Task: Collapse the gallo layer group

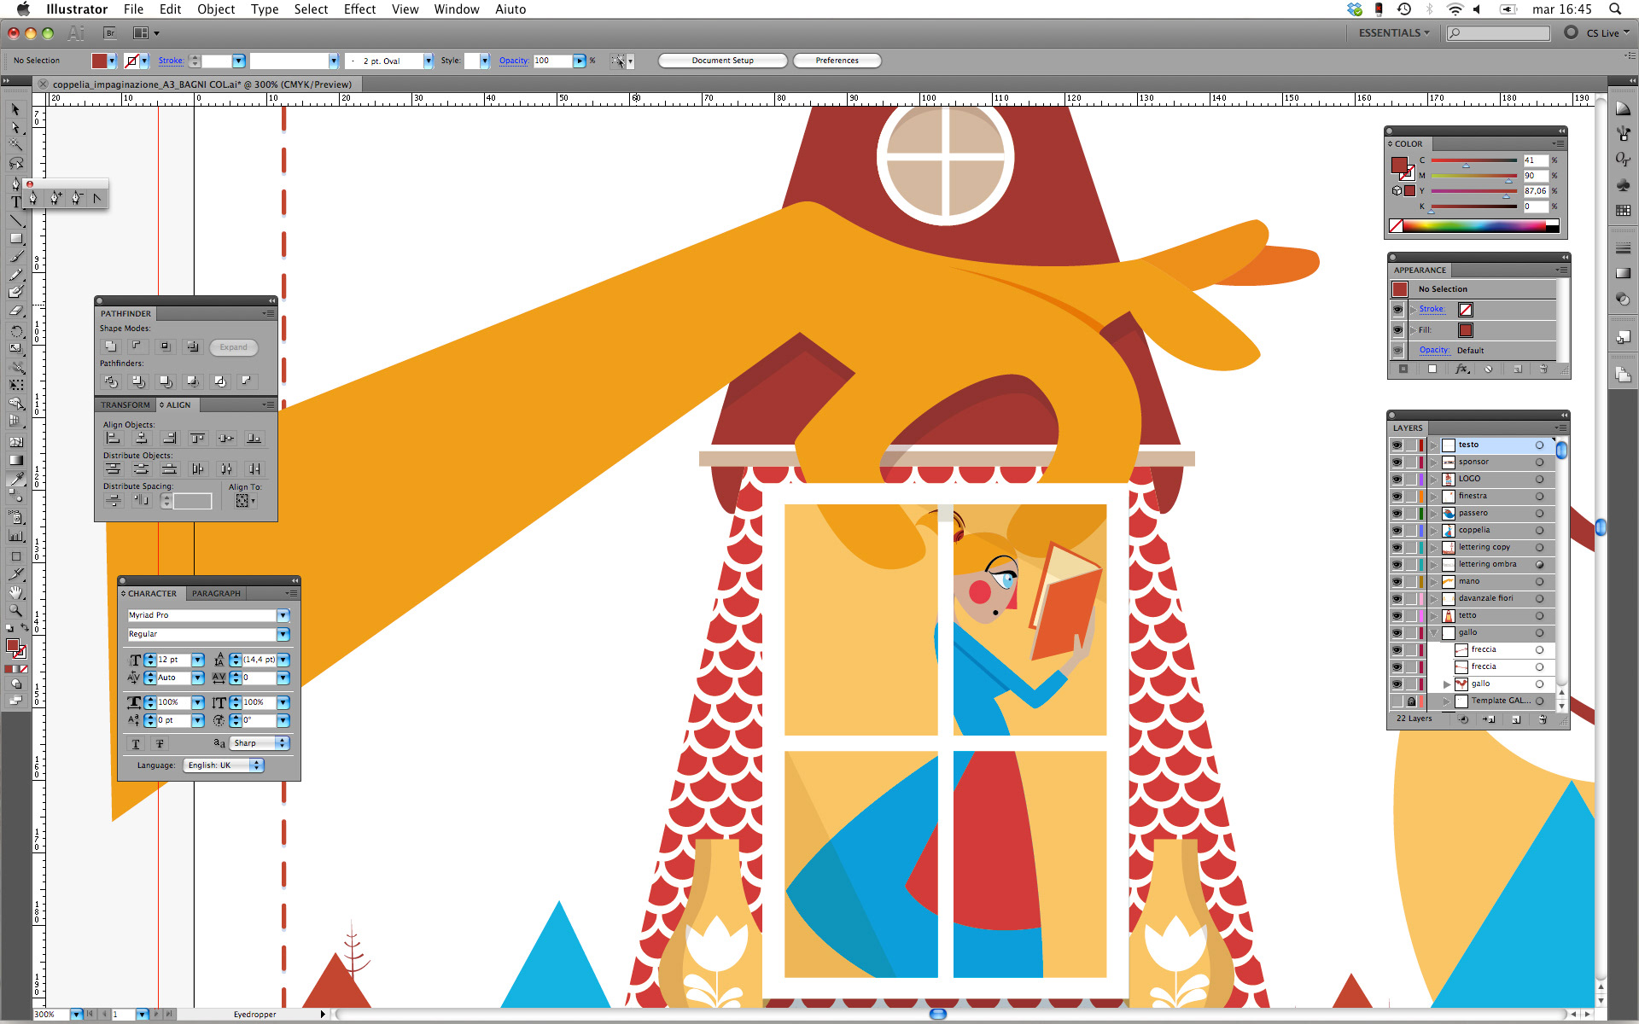Action: 1434,632
